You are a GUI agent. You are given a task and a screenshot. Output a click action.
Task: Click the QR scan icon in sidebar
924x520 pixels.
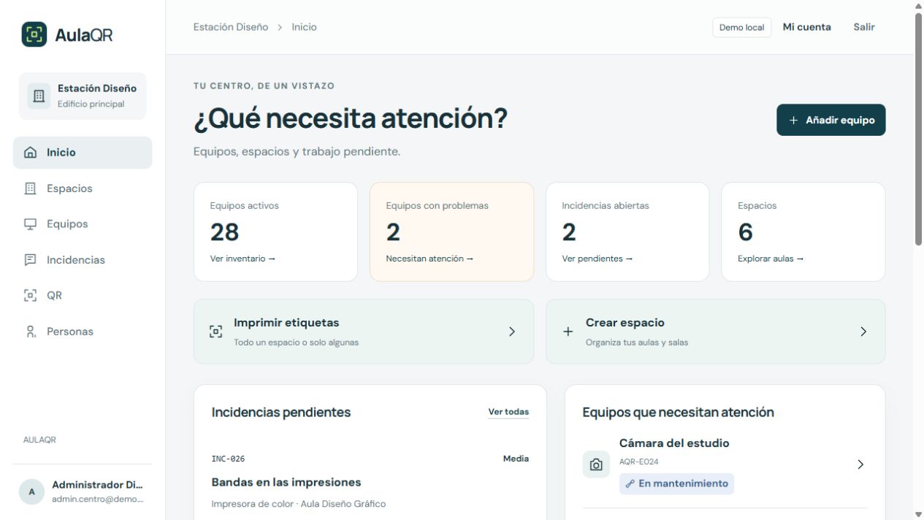click(x=30, y=296)
